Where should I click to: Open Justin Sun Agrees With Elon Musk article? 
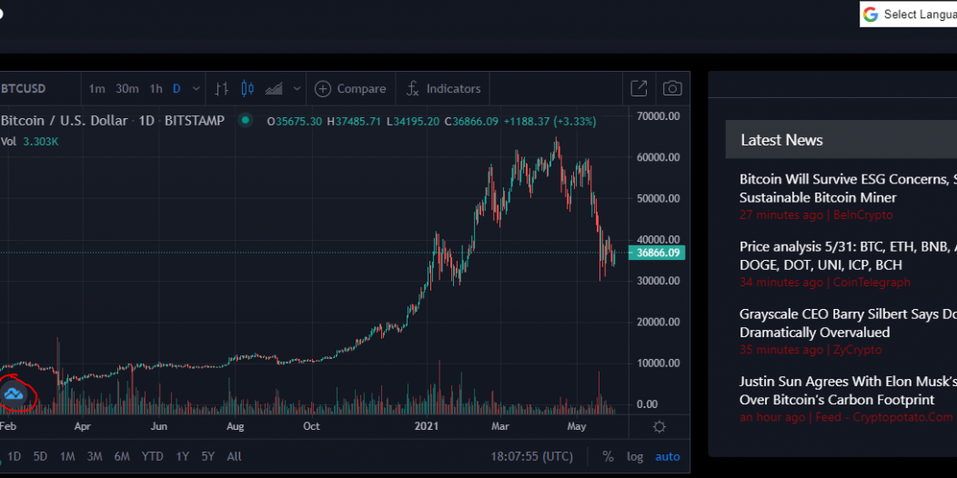pos(849,391)
